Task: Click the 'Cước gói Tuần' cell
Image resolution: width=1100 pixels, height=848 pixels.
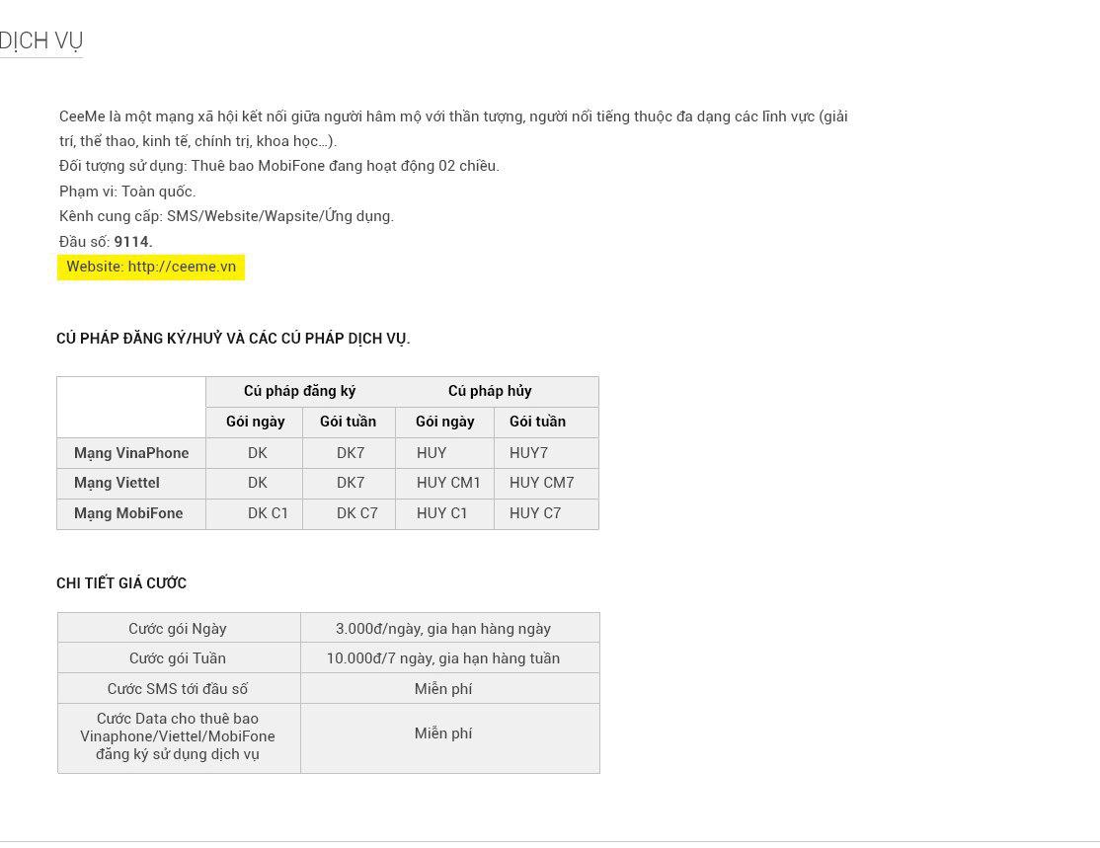Action: click(179, 658)
